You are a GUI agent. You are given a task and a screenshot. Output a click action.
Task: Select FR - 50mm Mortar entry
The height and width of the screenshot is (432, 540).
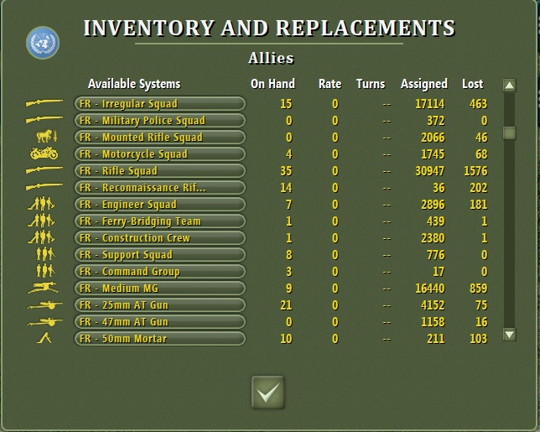[160, 338]
